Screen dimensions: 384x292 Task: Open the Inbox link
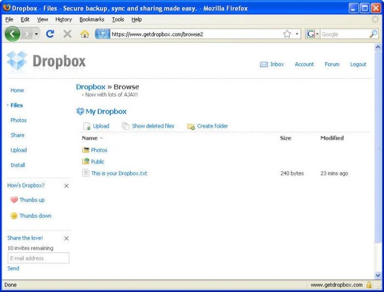click(277, 65)
